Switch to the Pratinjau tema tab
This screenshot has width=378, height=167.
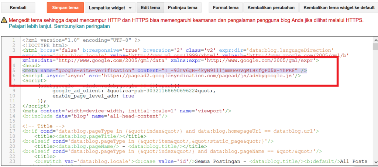183,7
